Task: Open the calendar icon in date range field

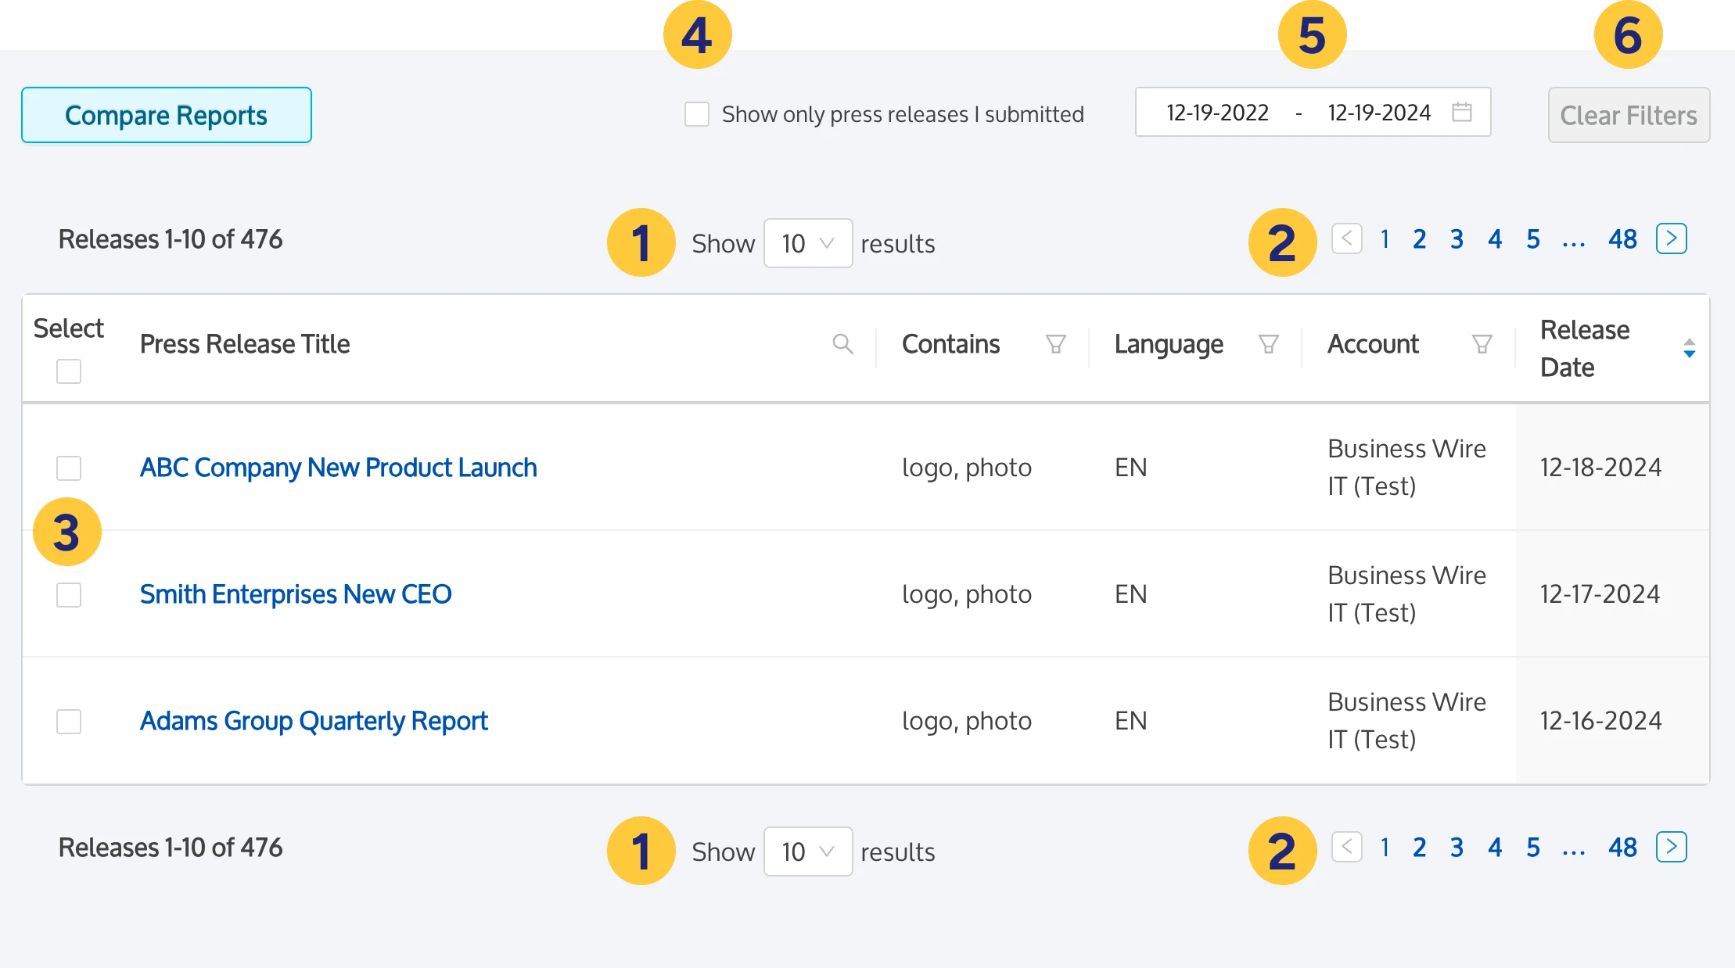Action: pyautogui.click(x=1462, y=112)
